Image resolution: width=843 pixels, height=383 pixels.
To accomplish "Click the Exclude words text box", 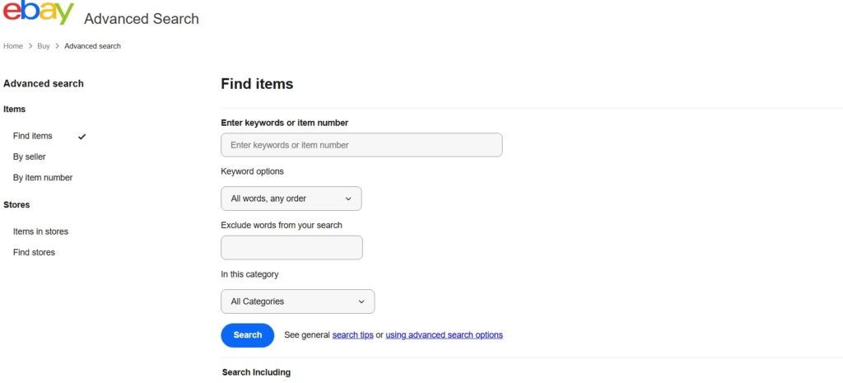I will pyautogui.click(x=291, y=248).
